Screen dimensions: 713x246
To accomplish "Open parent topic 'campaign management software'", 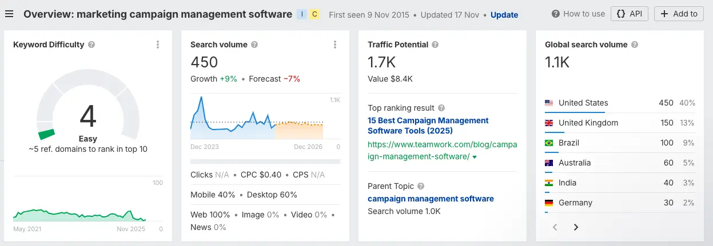I will [x=431, y=199].
